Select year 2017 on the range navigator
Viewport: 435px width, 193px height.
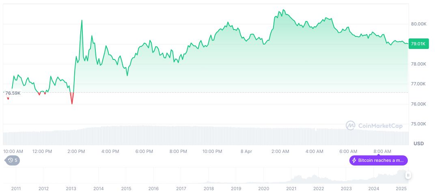[181, 189]
